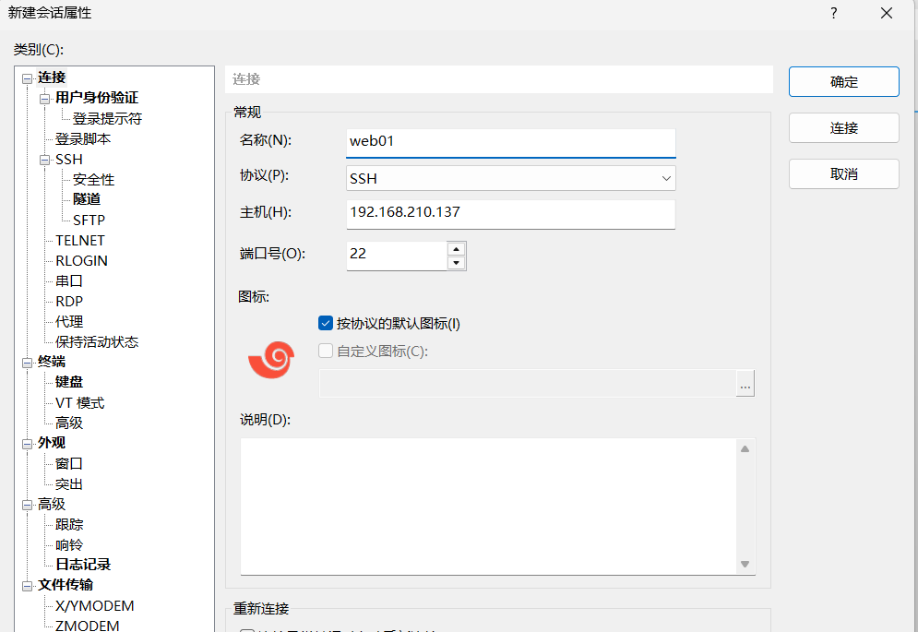Select 登录脚本 in the tree
The width and height of the screenshot is (918, 632).
pos(82,138)
